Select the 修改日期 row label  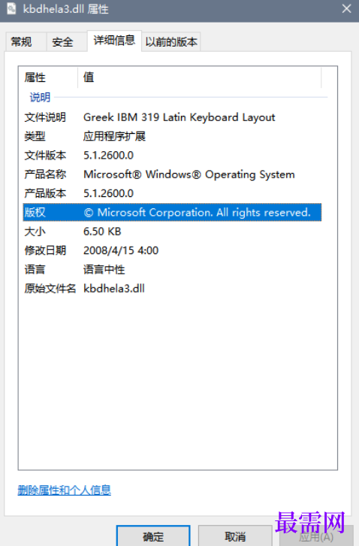coord(45,250)
